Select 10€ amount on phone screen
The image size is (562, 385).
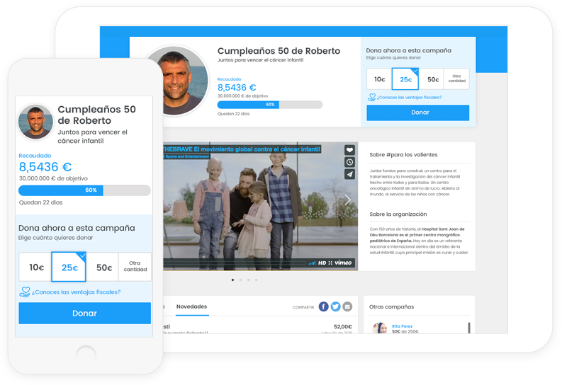pos(36,268)
